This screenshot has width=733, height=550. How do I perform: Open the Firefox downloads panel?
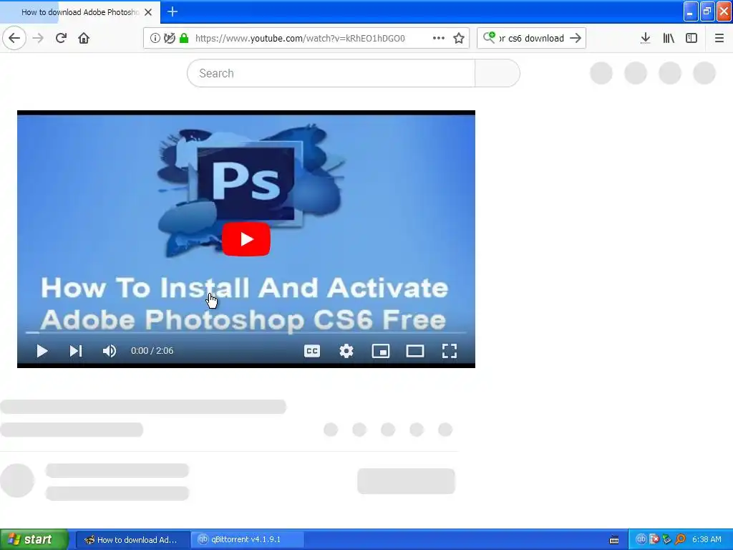[645, 38]
